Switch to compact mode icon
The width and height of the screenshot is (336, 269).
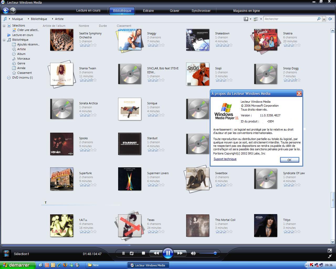330,256
